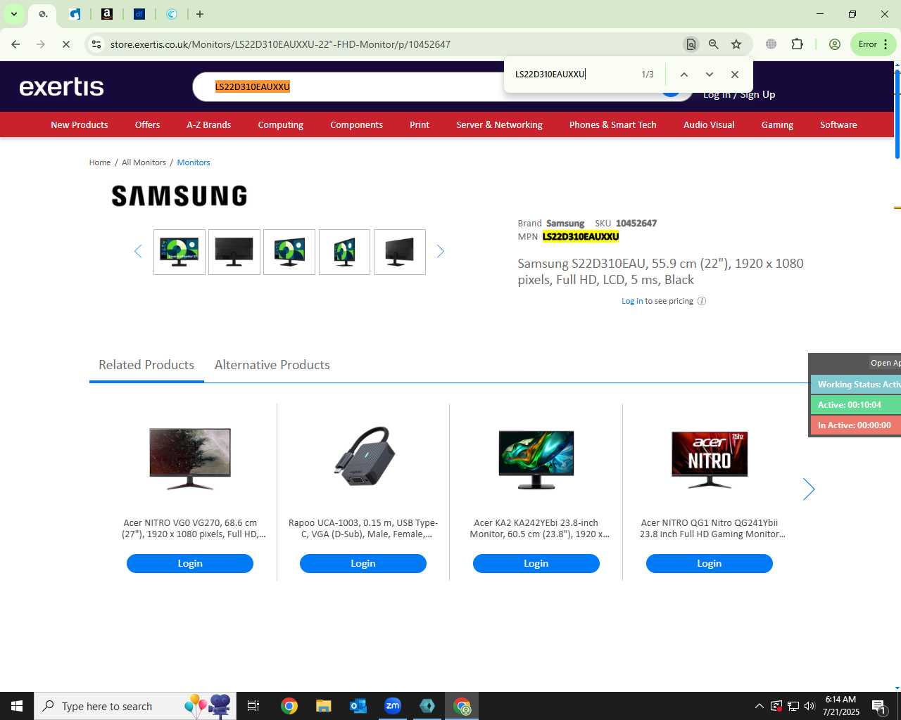Open the tab search dropdown
This screenshot has width=901, height=720.
13,14
